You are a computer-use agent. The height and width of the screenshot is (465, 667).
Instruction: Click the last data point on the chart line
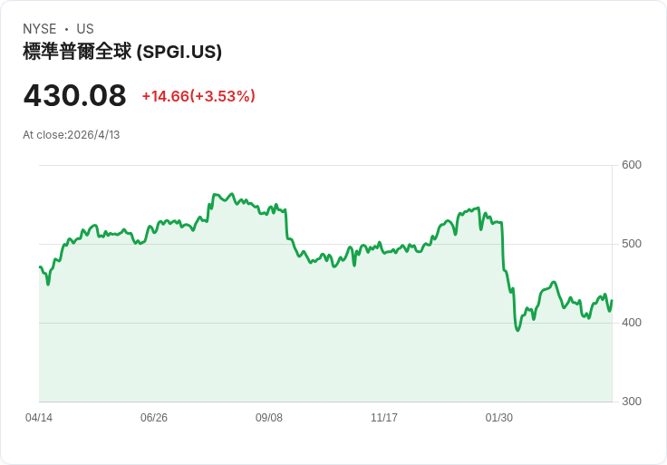click(x=612, y=301)
